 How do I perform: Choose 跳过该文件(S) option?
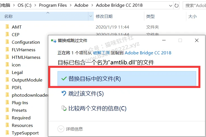pyautogui.click(x=86, y=94)
